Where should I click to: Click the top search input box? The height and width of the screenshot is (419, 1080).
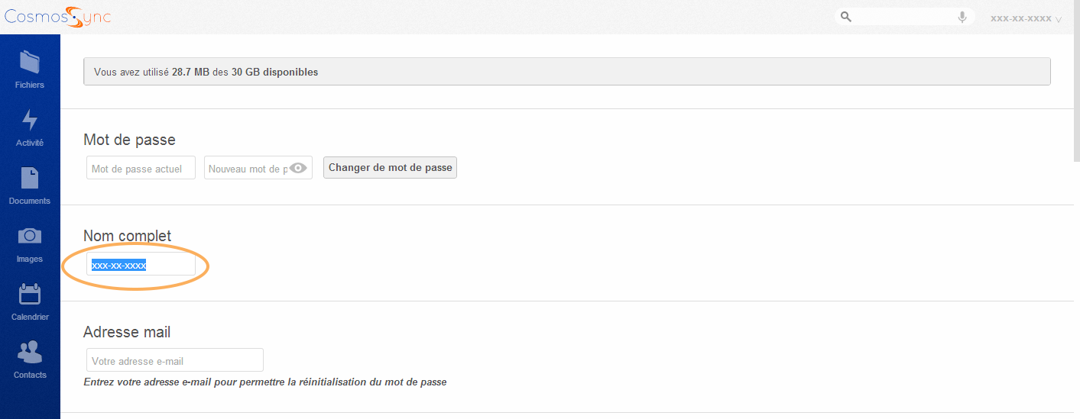coord(902,17)
